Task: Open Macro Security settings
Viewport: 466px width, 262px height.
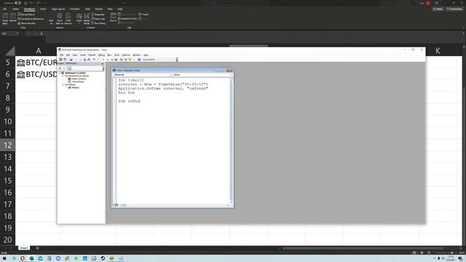Action: coord(26,23)
